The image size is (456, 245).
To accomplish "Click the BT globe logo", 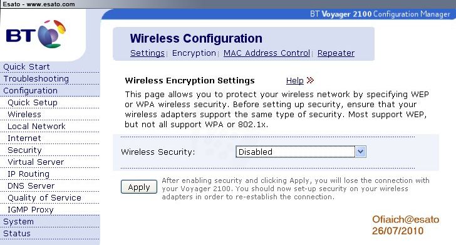I will (52, 33).
